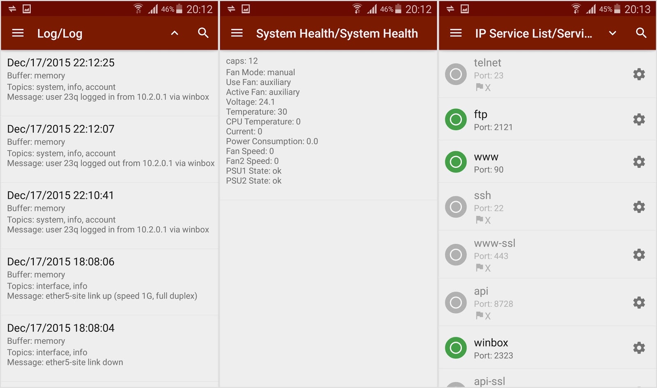Screen dimensions: 657x388
Task: Enable the telnet service status circle
Action: coord(456,74)
